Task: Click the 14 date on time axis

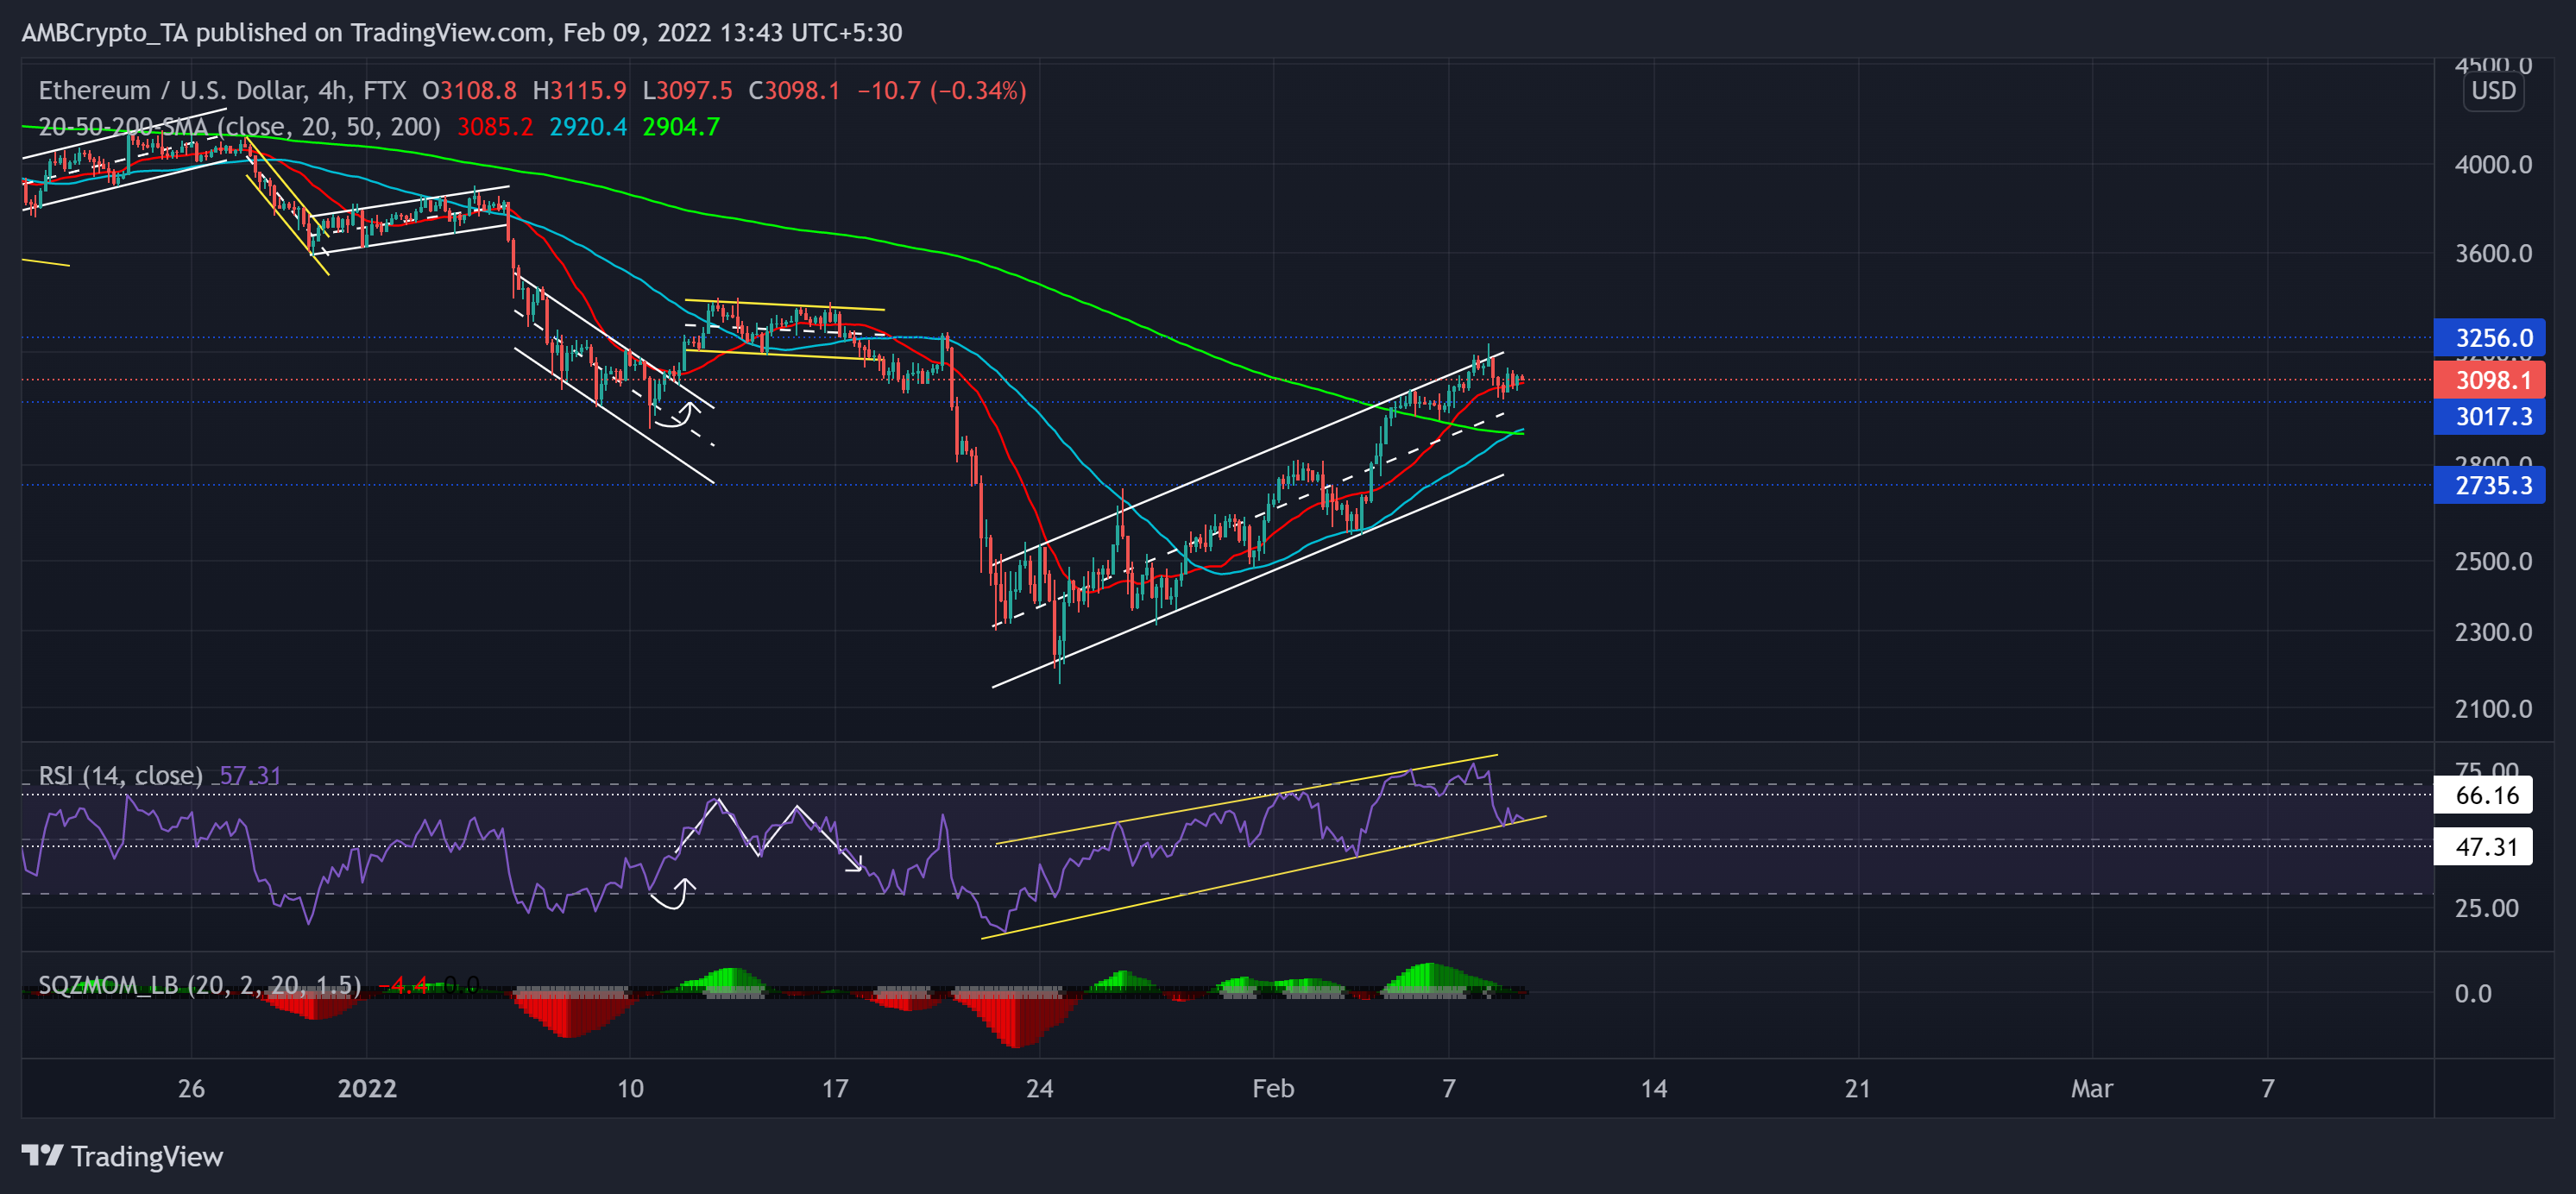Action: point(1654,1088)
